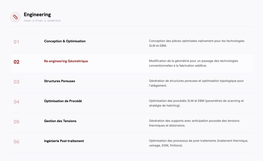Select the number 05 marker

(17, 122)
